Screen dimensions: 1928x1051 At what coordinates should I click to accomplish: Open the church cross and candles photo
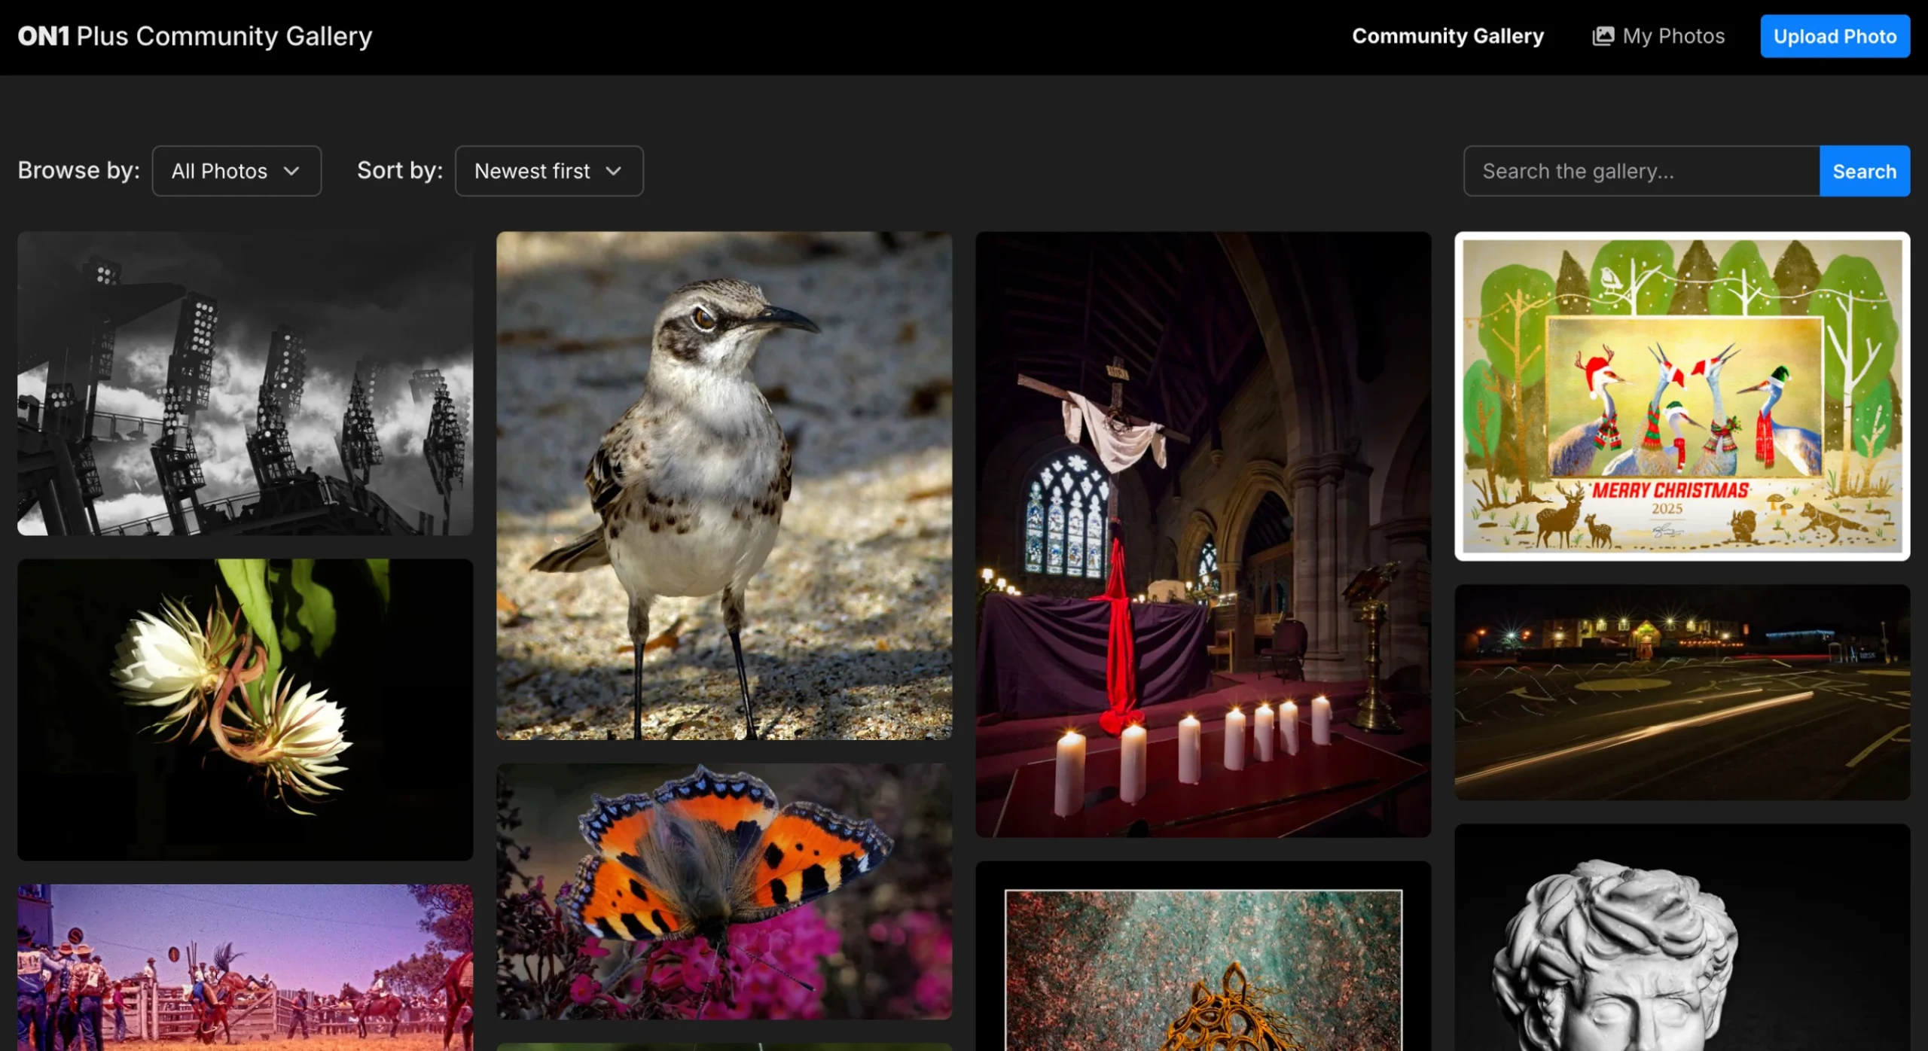point(1203,535)
